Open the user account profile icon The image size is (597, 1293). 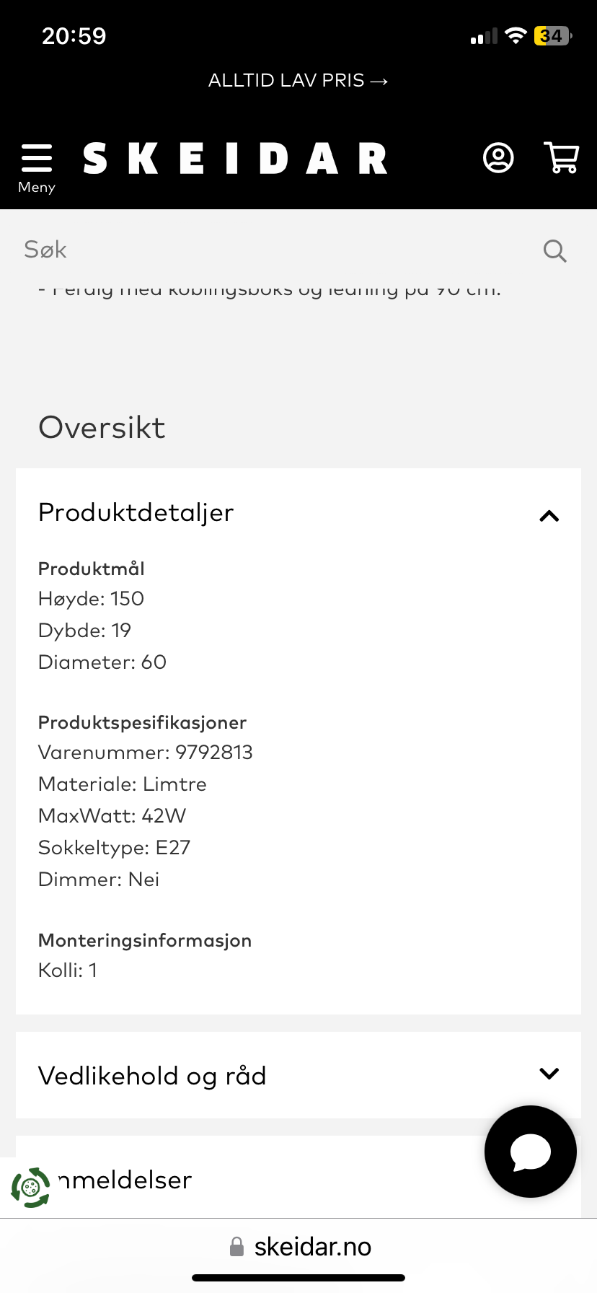(498, 158)
